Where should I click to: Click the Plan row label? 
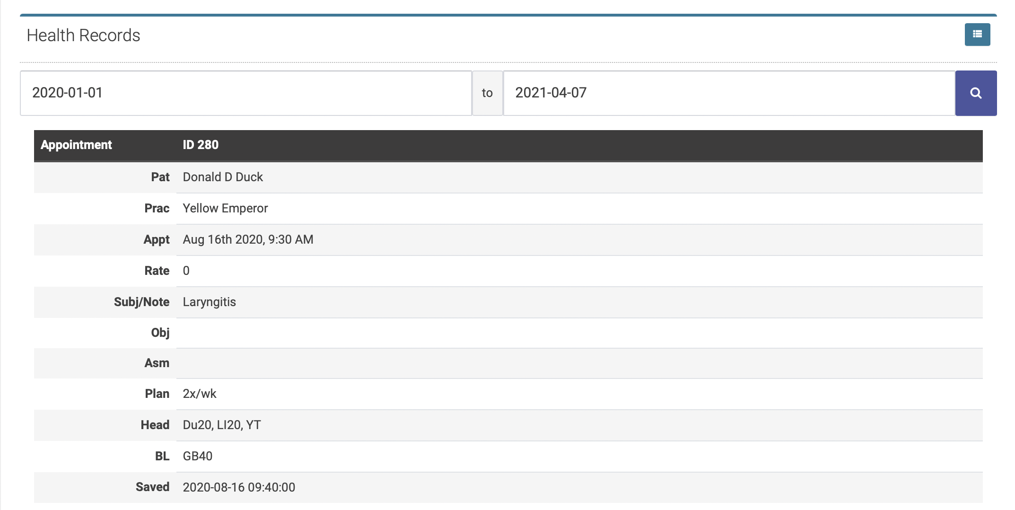[157, 394]
